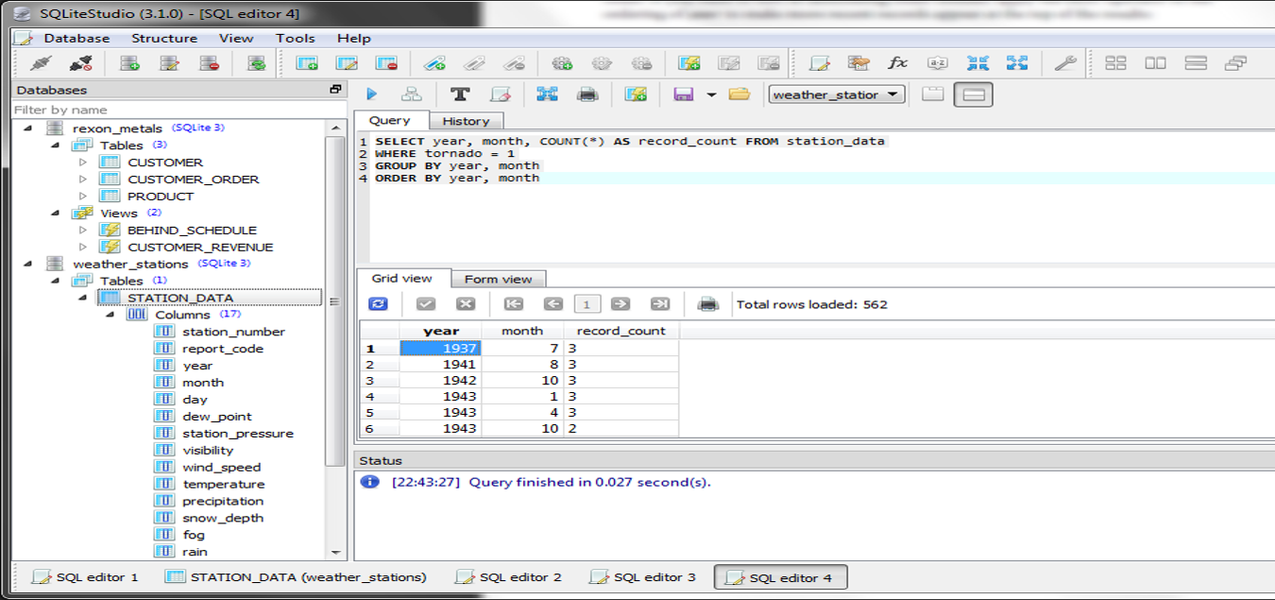Image resolution: width=1275 pixels, height=600 pixels.
Task: Switch to SQL editor 1 in taskbar
Action: click(86, 576)
